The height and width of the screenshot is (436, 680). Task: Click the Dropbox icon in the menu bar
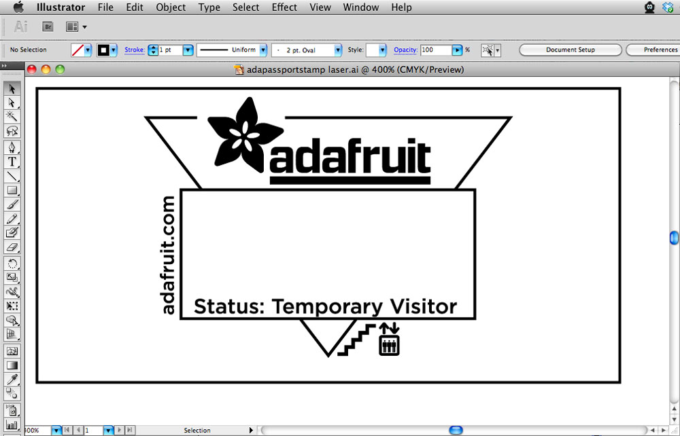pyautogui.click(x=668, y=7)
